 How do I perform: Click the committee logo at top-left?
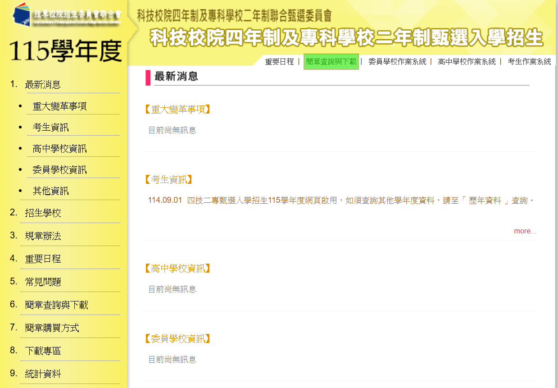67,15
